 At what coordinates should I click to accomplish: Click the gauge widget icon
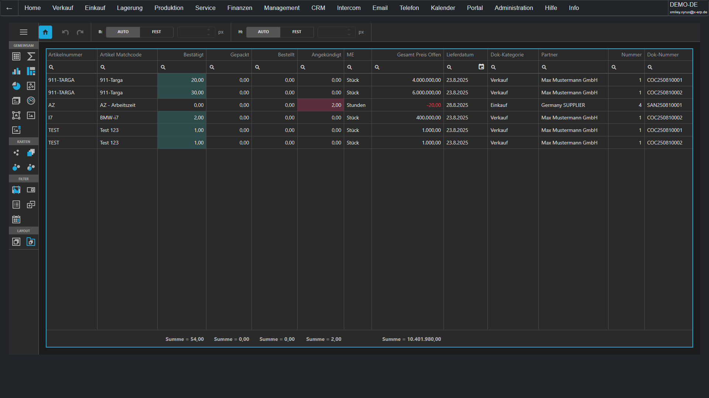click(x=31, y=101)
